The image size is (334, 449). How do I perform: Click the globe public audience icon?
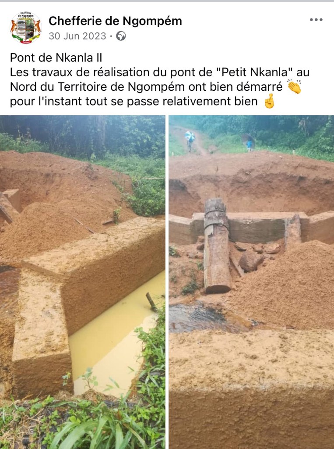(x=121, y=36)
